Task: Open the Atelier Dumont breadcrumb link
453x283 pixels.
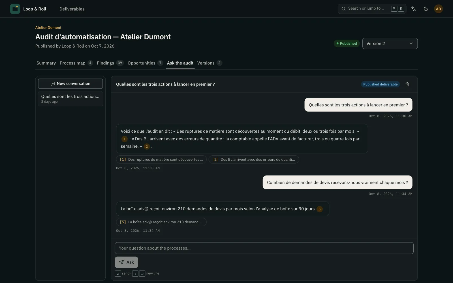Action: coord(48,27)
